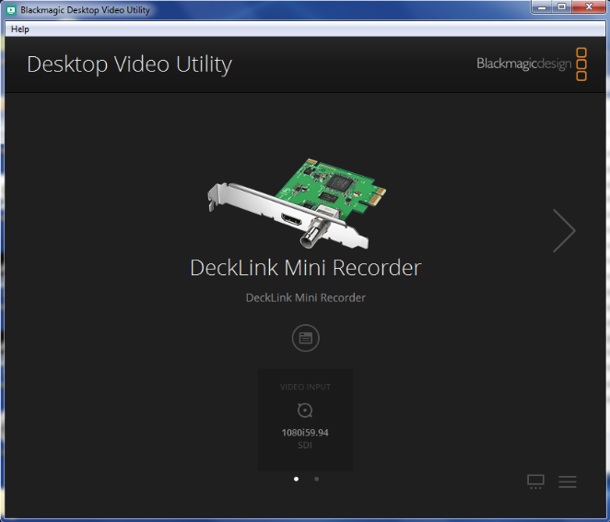Switch to the list view icon
This screenshot has height=522, width=610.
(568, 481)
